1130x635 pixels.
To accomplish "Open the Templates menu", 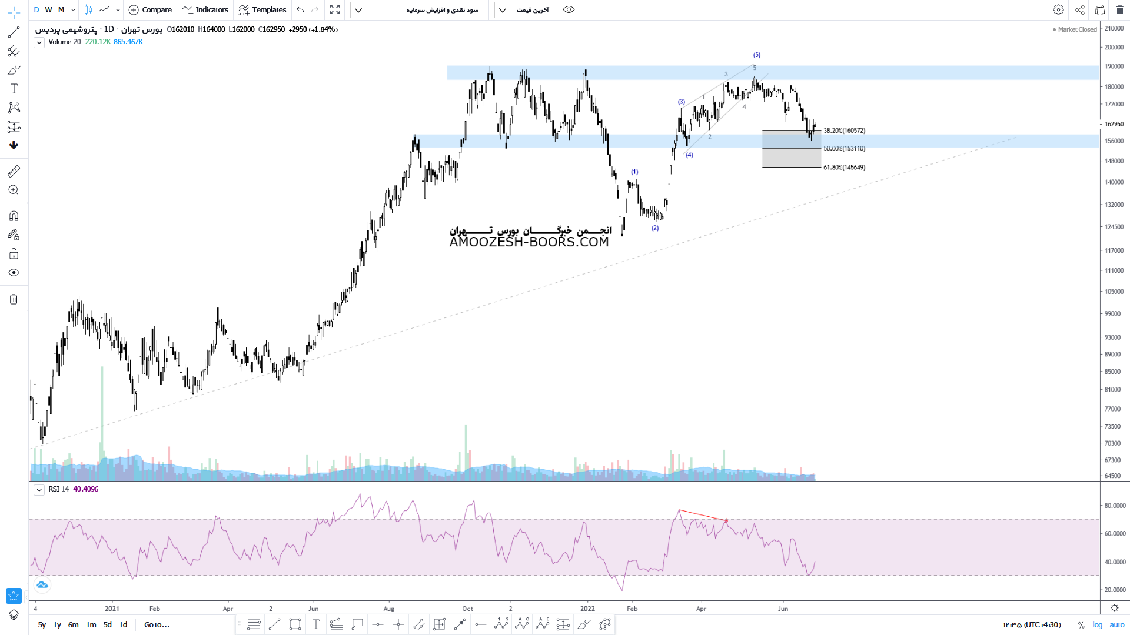I will (262, 10).
